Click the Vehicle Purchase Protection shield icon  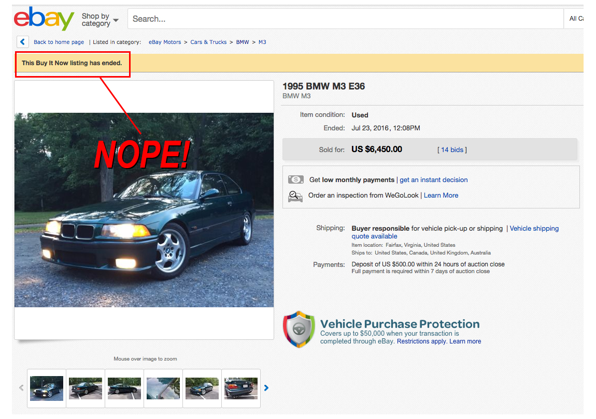point(299,330)
